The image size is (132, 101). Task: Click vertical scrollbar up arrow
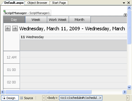pos(129,8)
